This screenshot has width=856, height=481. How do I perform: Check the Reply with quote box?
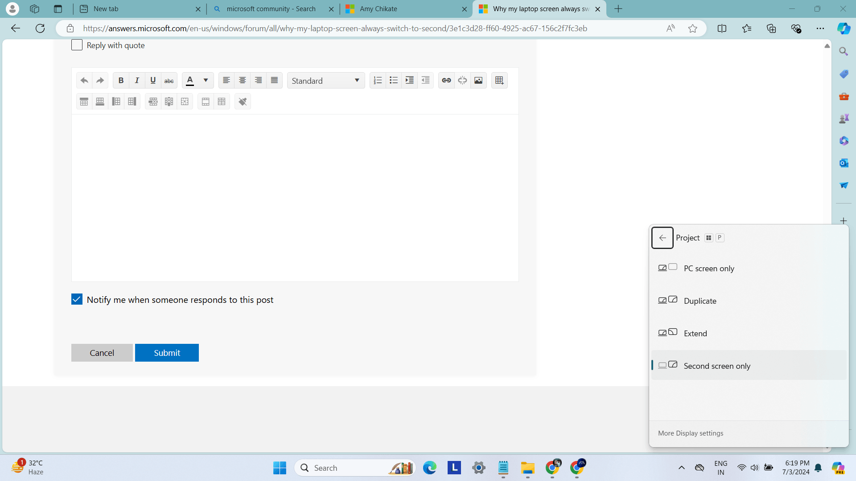pos(77,45)
